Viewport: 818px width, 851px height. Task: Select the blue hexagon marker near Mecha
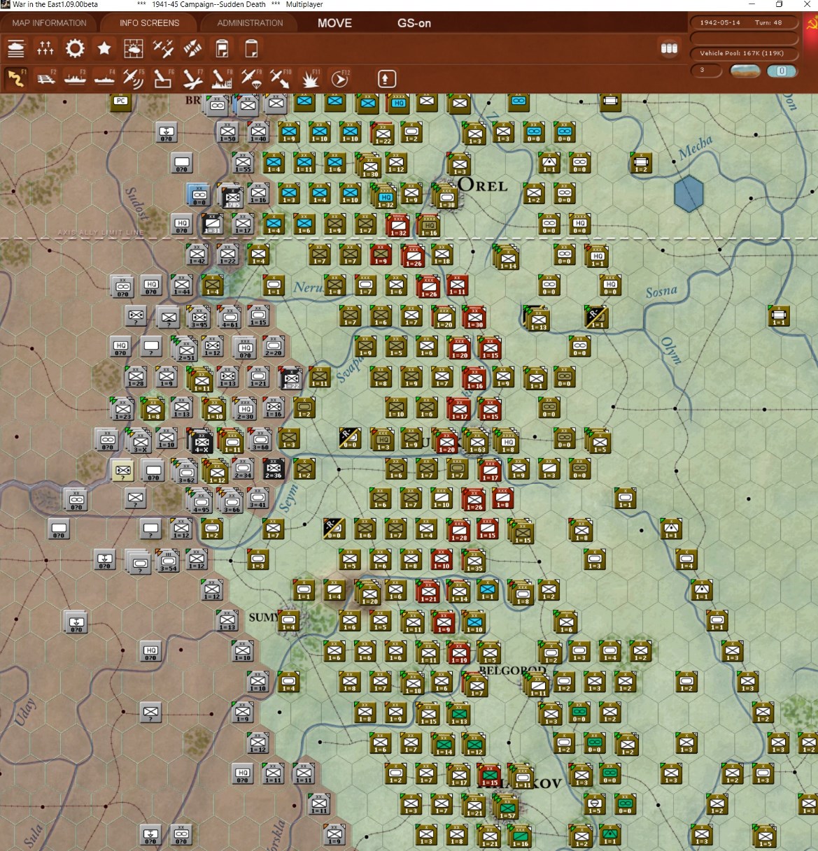pyautogui.click(x=689, y=194)
